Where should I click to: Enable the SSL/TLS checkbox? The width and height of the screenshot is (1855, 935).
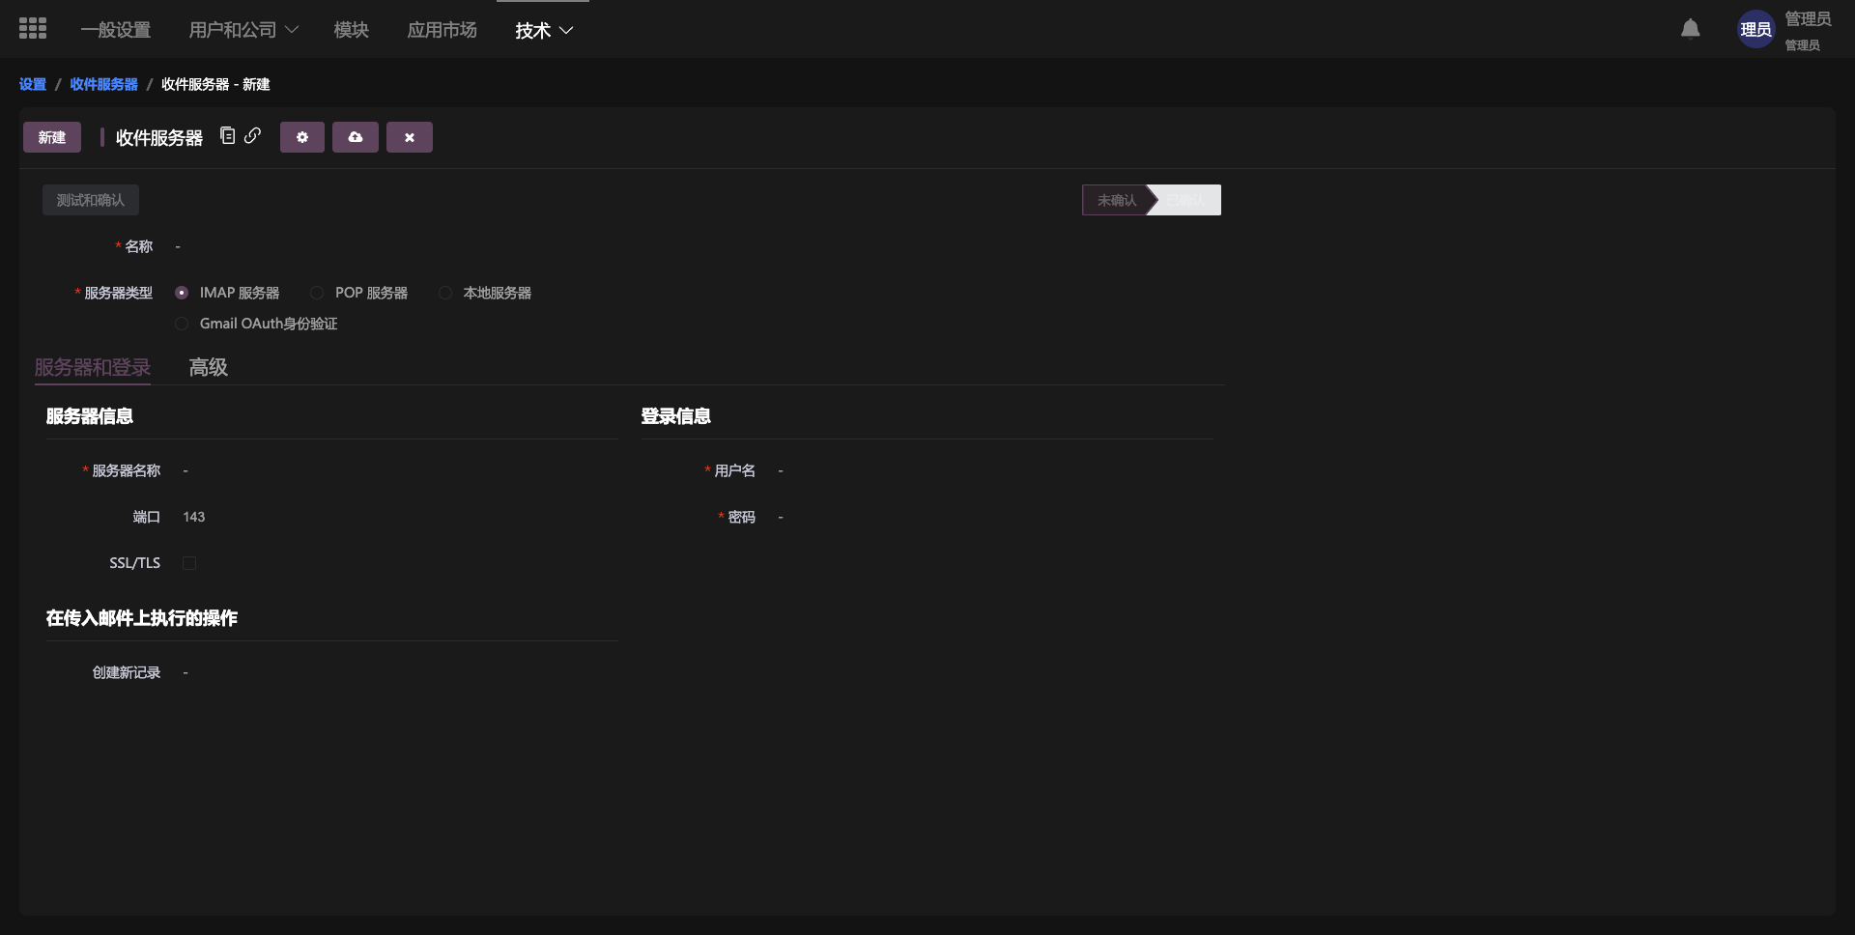tap(189, 563)
